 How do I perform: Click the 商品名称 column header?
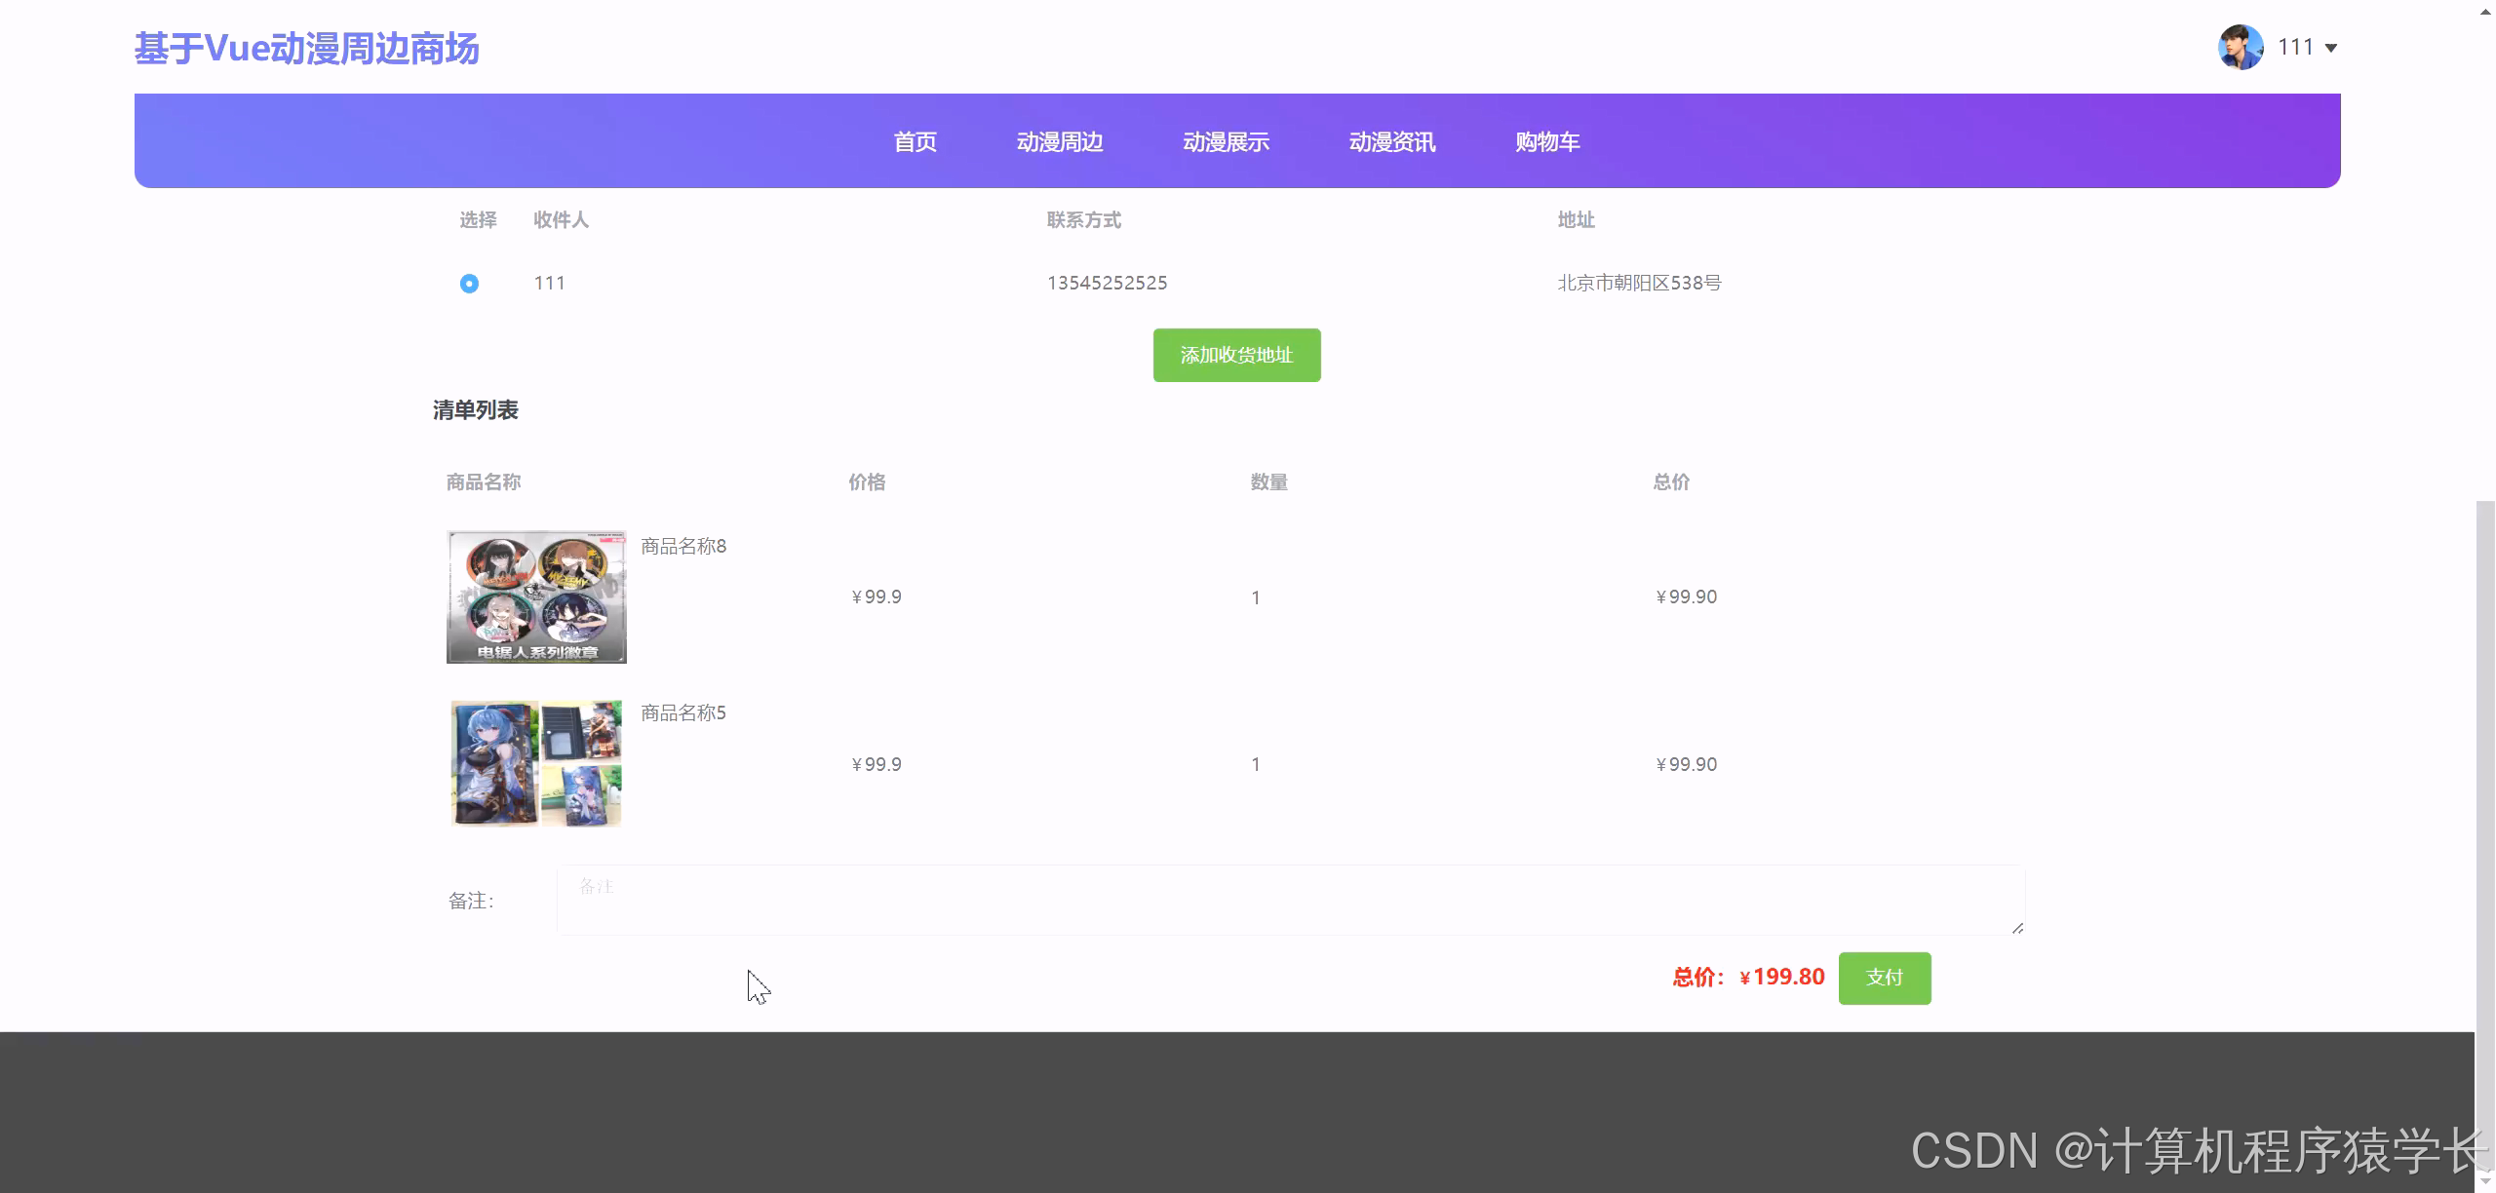click(484, 482)
